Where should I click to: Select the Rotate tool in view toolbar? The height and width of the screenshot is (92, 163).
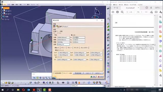(43, 78)
